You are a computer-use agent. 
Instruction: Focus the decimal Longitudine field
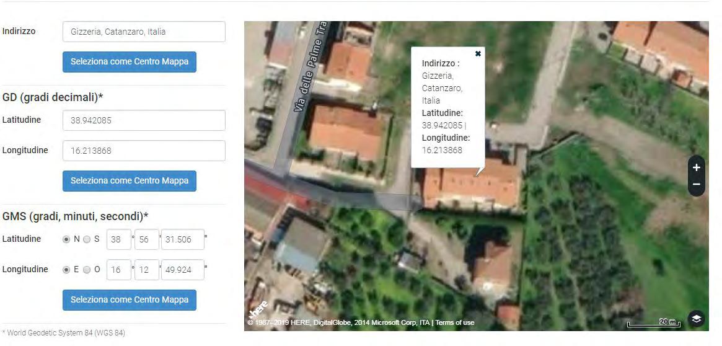pos(144,151)
